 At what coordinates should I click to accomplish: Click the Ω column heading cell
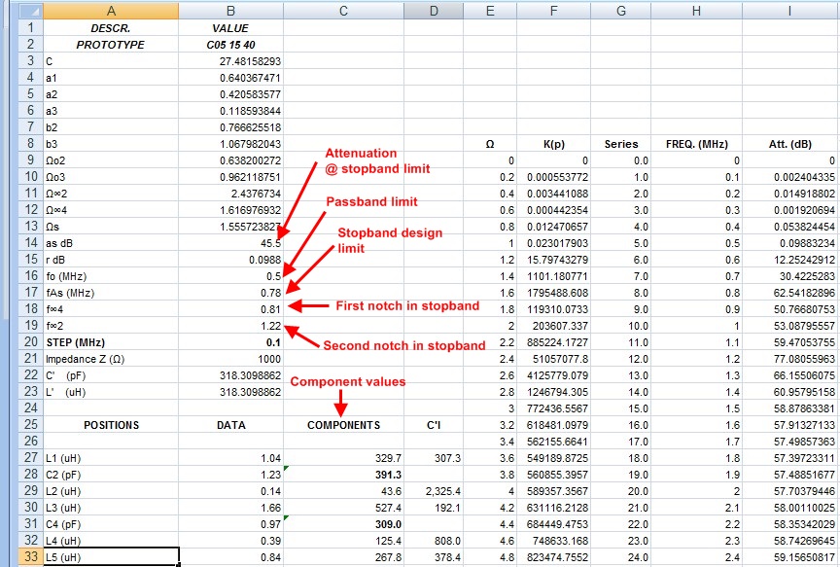click(x=490, y=144)
